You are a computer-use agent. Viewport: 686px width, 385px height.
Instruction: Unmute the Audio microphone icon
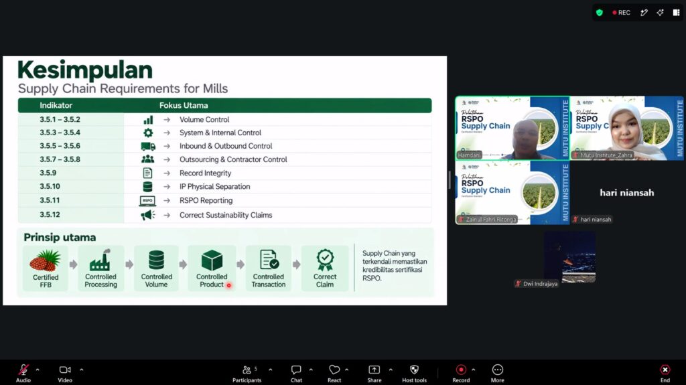tap(23, 370)
